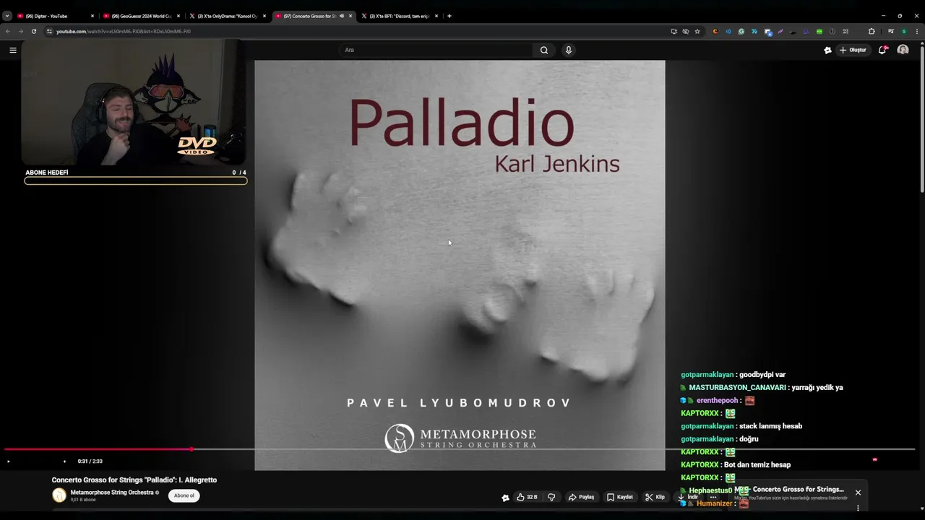Bookmark this page with star icon
Screen dimensions: 925x520
click(697, 32)
